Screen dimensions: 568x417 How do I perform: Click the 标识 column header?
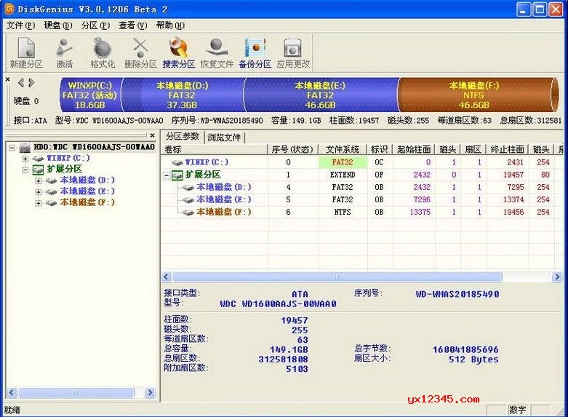click(380, 149)
